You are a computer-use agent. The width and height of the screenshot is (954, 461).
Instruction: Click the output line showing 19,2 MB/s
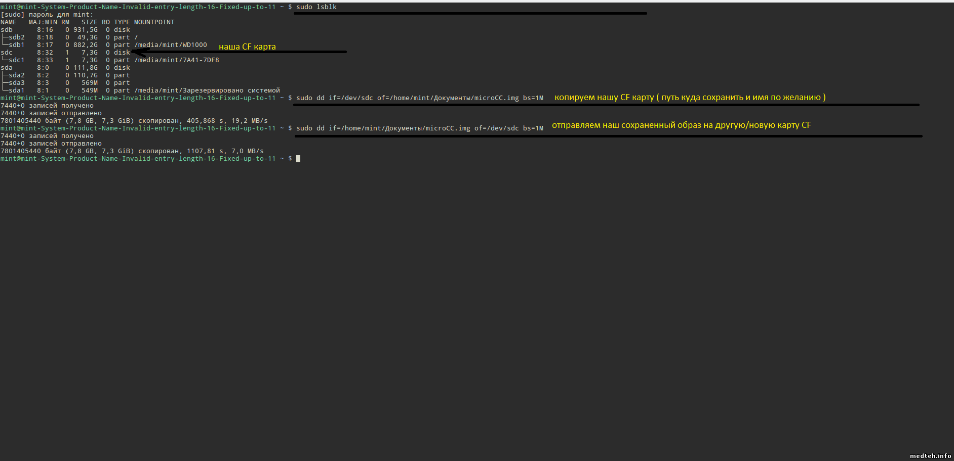[134, 121]
